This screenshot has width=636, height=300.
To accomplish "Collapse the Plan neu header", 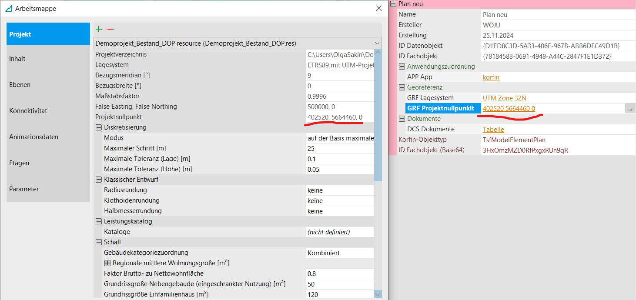I will pos(393,4).
